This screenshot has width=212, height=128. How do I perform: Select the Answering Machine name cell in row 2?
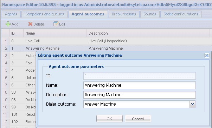coord(43,48)
